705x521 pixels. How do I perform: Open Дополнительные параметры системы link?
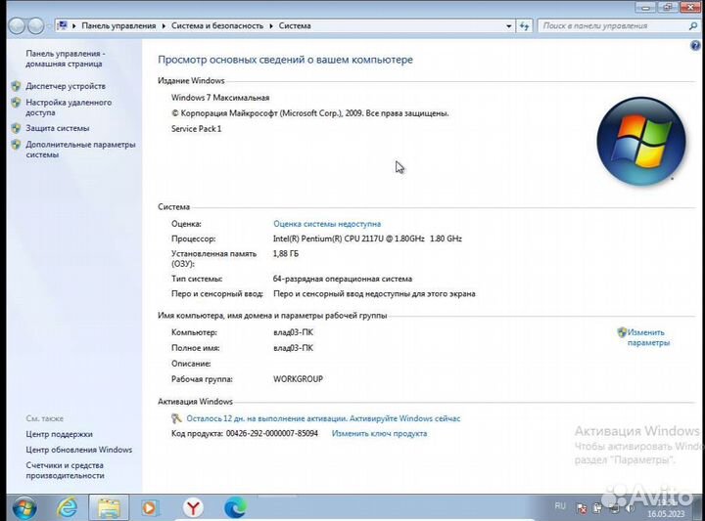(x=80, y=150)
